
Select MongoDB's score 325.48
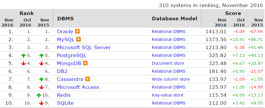[x=218, y=63]
